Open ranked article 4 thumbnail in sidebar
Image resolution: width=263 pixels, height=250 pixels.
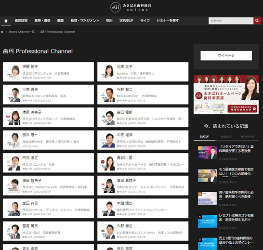point(207,221)
